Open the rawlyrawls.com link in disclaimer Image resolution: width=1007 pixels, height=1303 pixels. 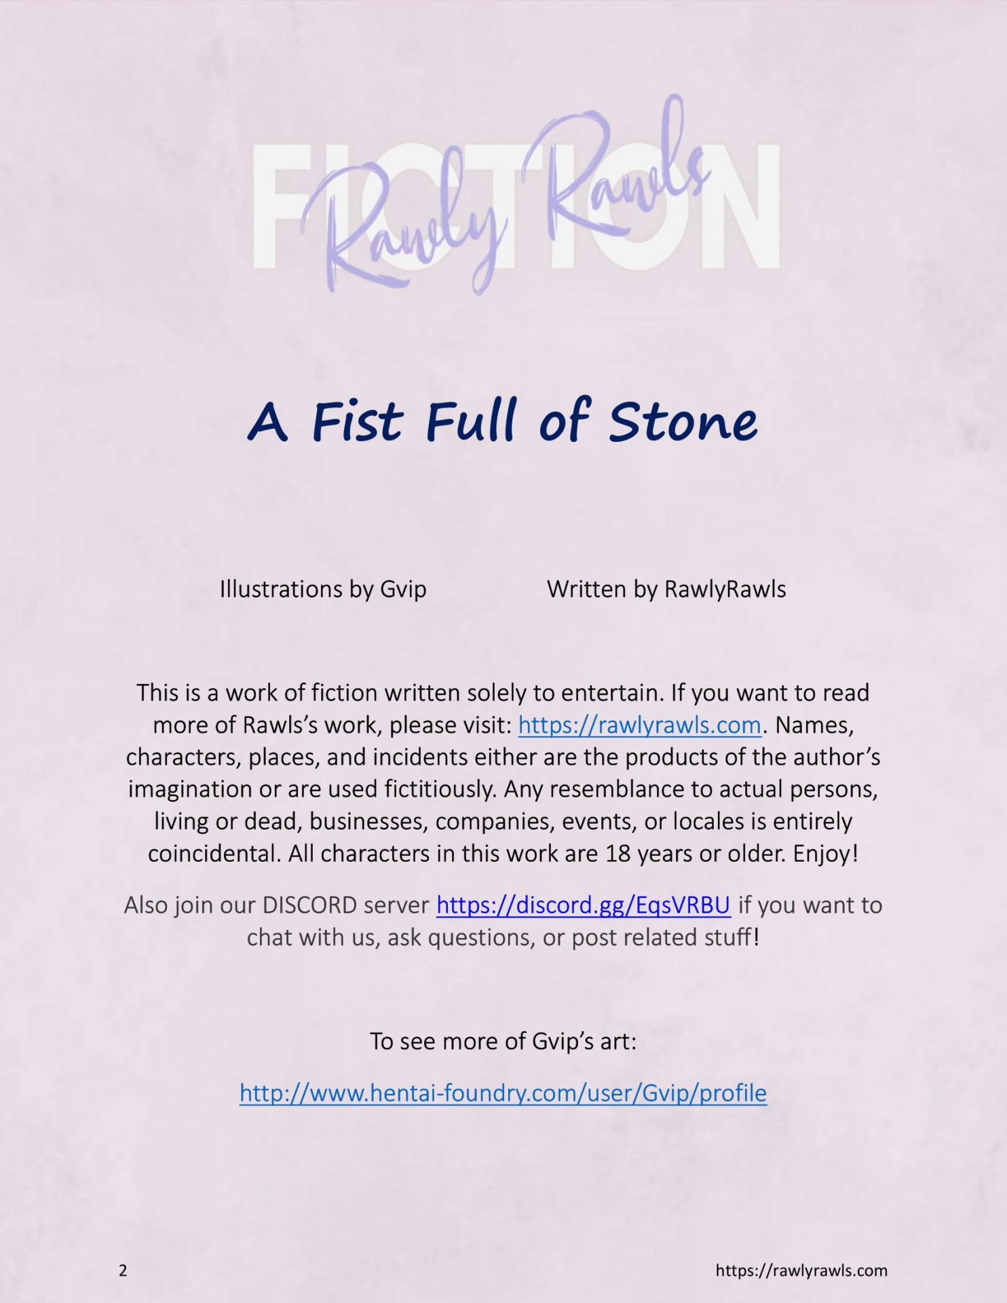tap(639, 725)
